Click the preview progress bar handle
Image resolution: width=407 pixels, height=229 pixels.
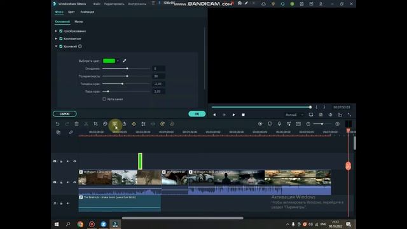(x=310, y=107)
